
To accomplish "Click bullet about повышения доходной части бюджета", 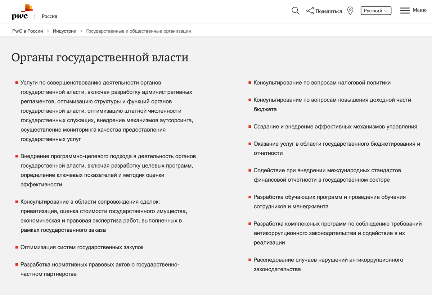I will pyautogui.click(x=332, y=105).
